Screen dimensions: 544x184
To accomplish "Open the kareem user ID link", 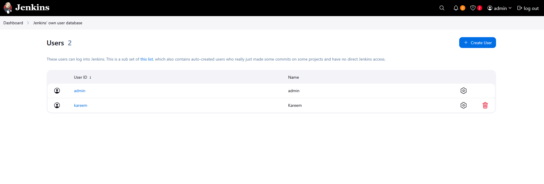I will pyautogui.click(x=80, y=105).
